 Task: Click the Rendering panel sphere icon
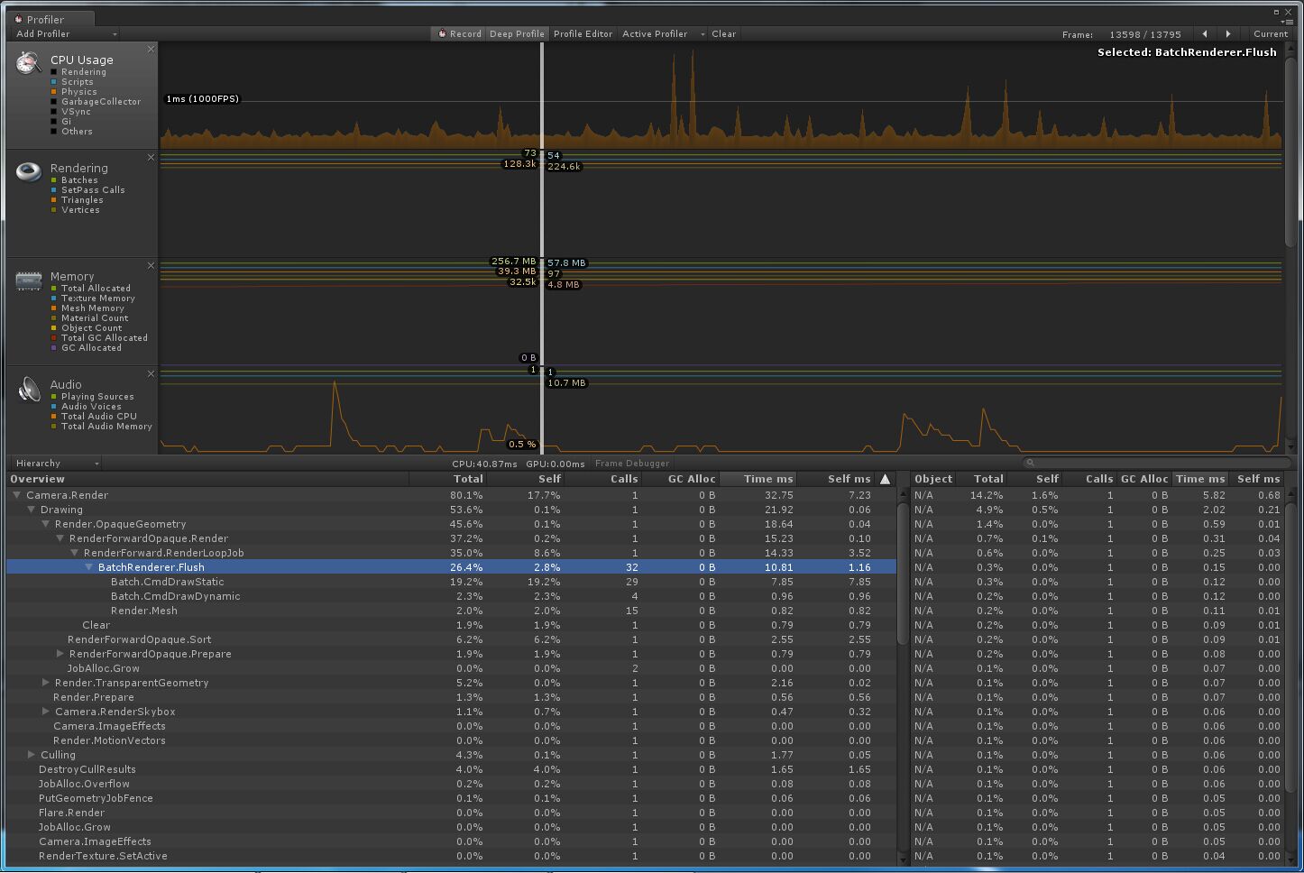click(28, 170)
